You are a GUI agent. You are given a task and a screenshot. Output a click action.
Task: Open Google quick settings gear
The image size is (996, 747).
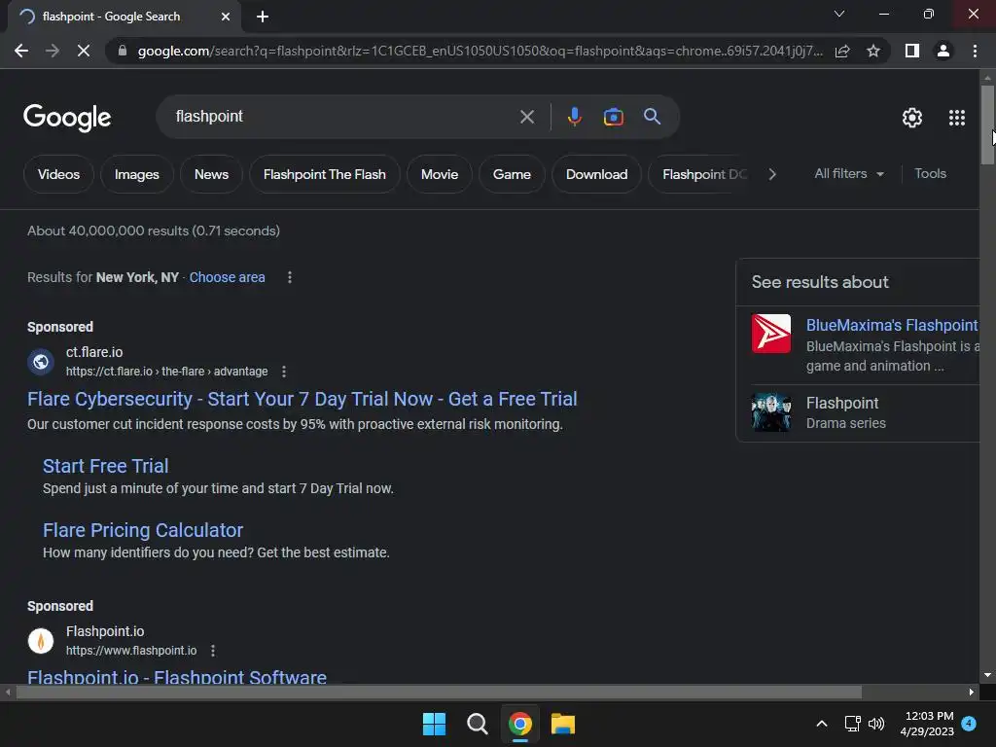[912, 118]
